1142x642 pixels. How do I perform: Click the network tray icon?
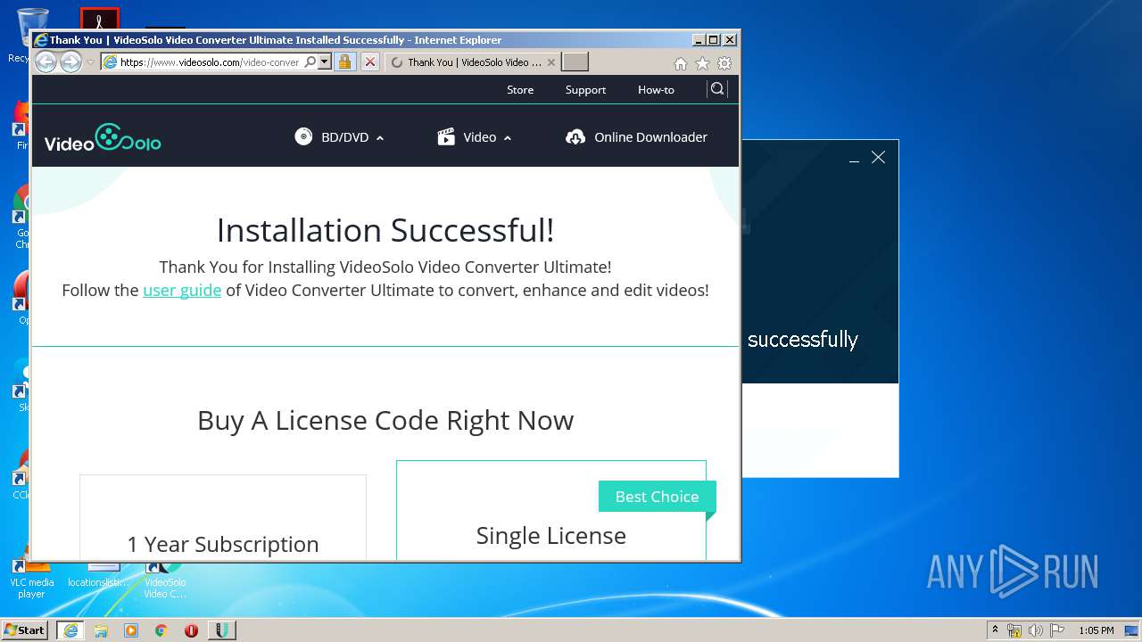1014,630
